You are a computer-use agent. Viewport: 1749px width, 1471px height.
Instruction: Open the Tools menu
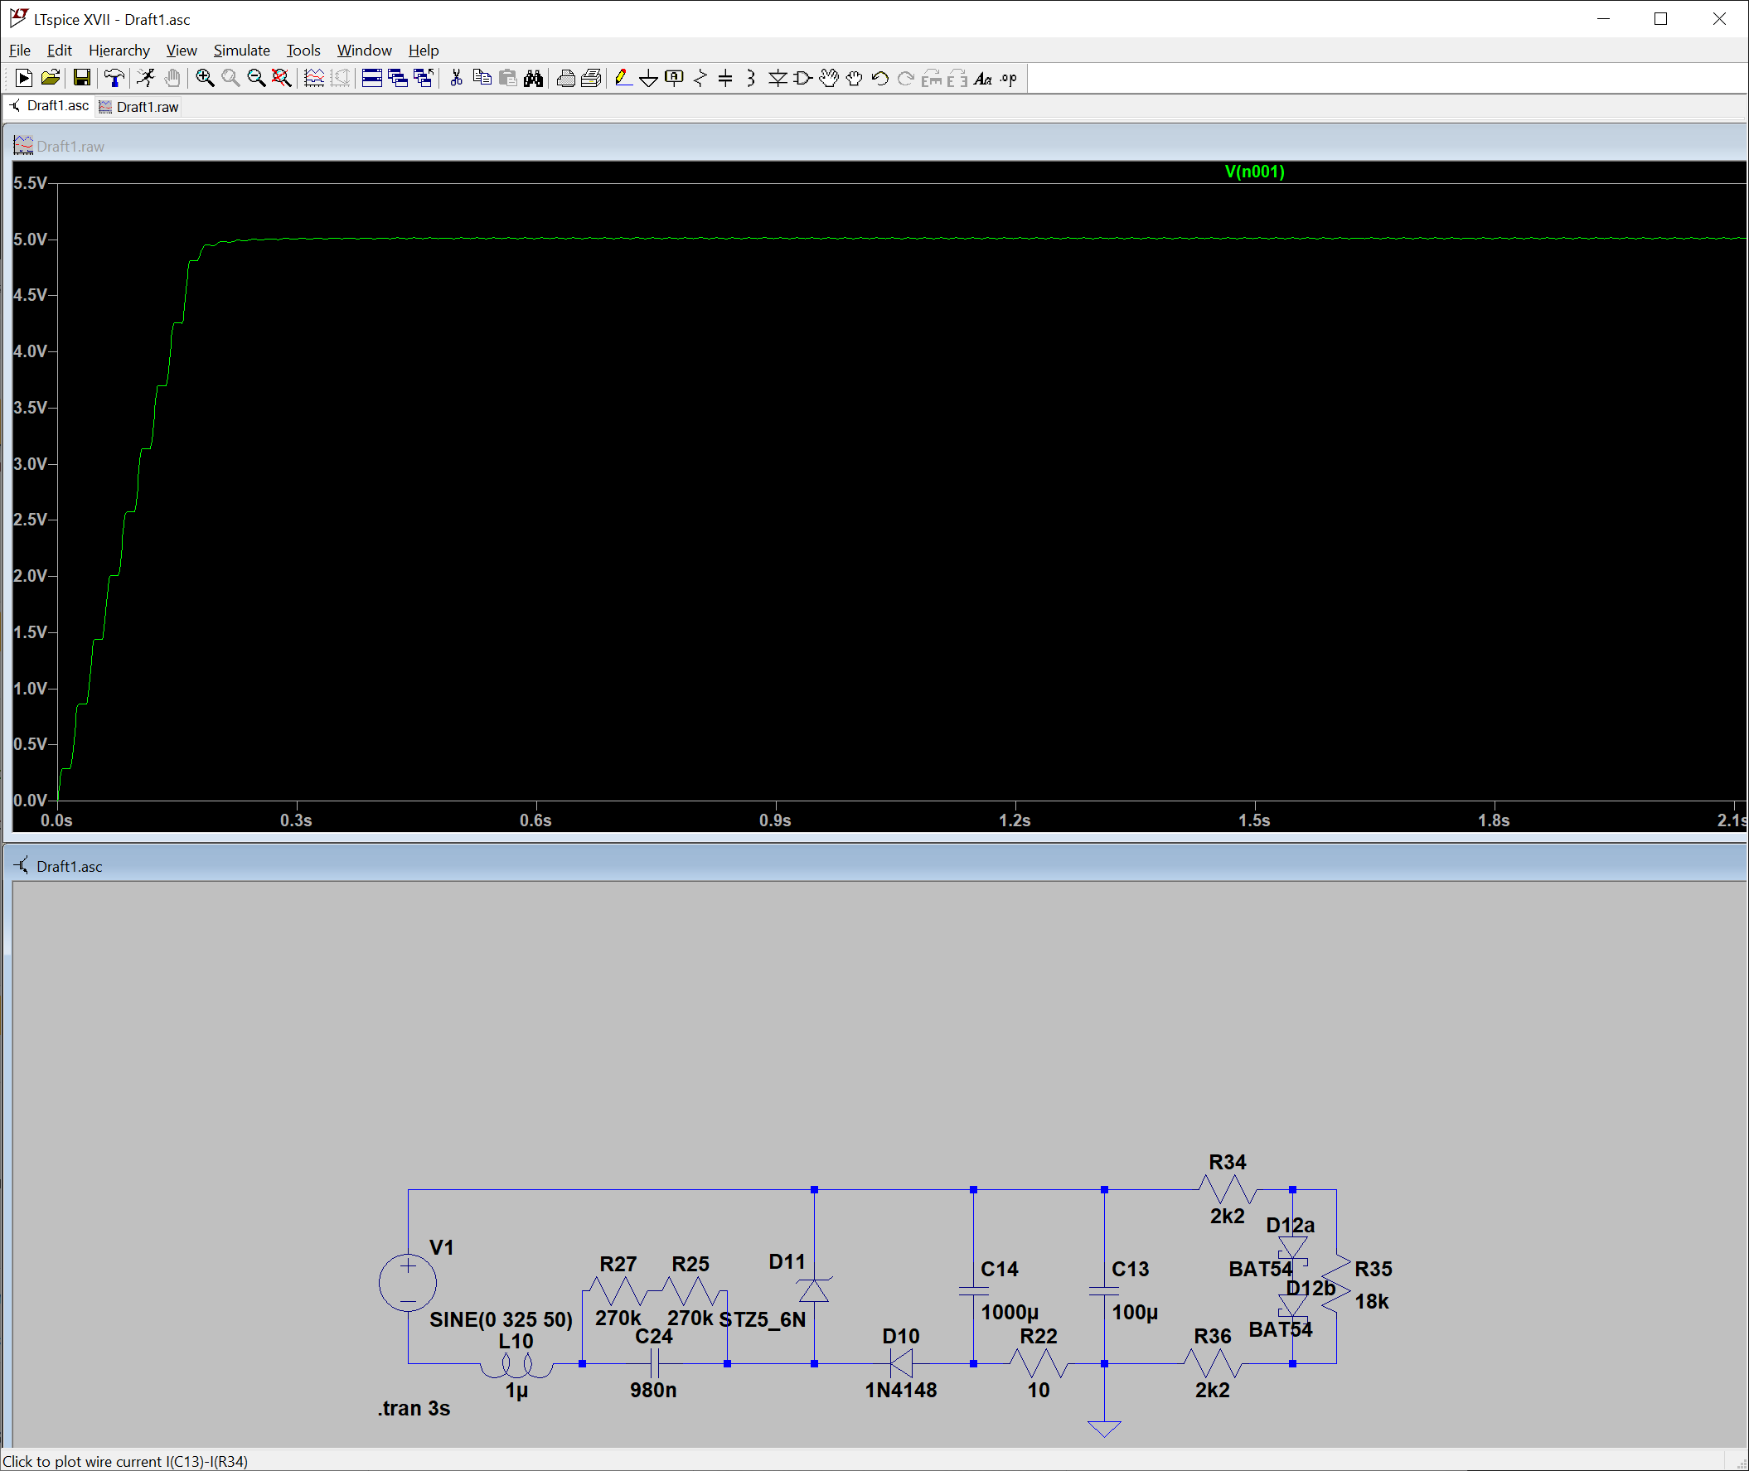click(x=303, y=50)
